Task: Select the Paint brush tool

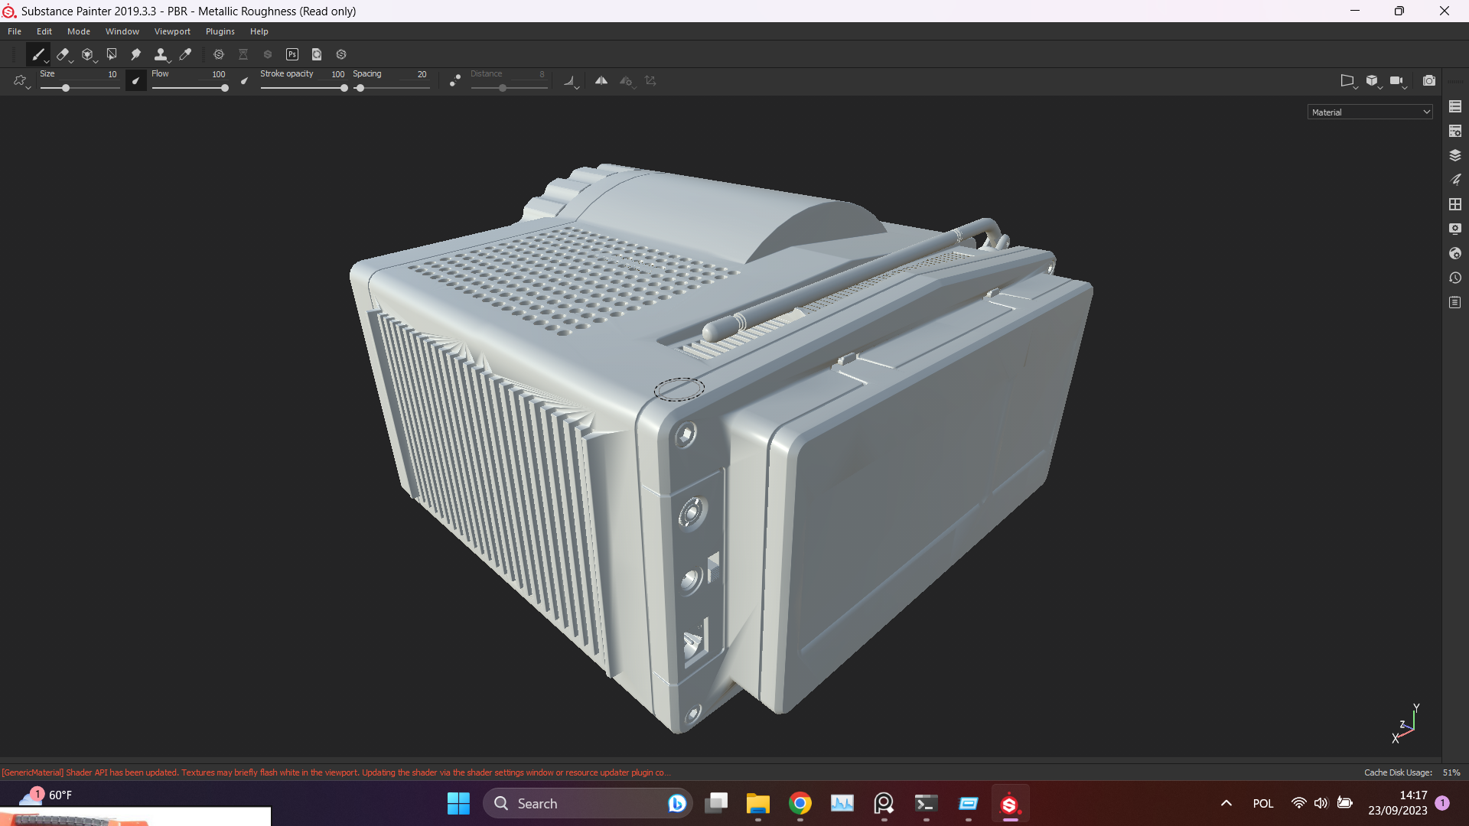Action: pos(37,54)
